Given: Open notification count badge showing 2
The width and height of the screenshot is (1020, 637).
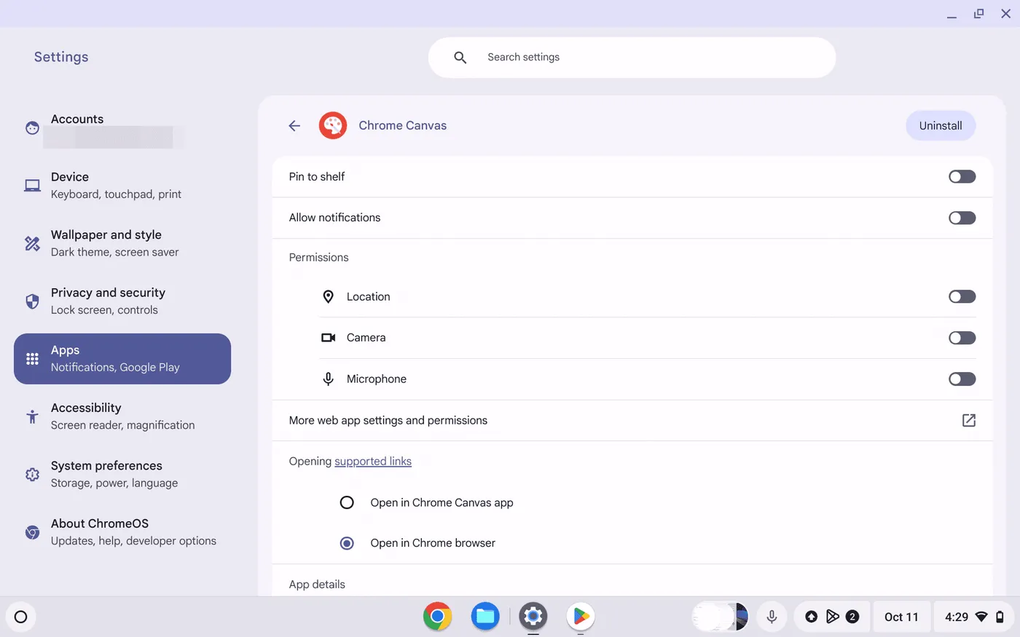Looking at the screenshot, I should point(852,617).
